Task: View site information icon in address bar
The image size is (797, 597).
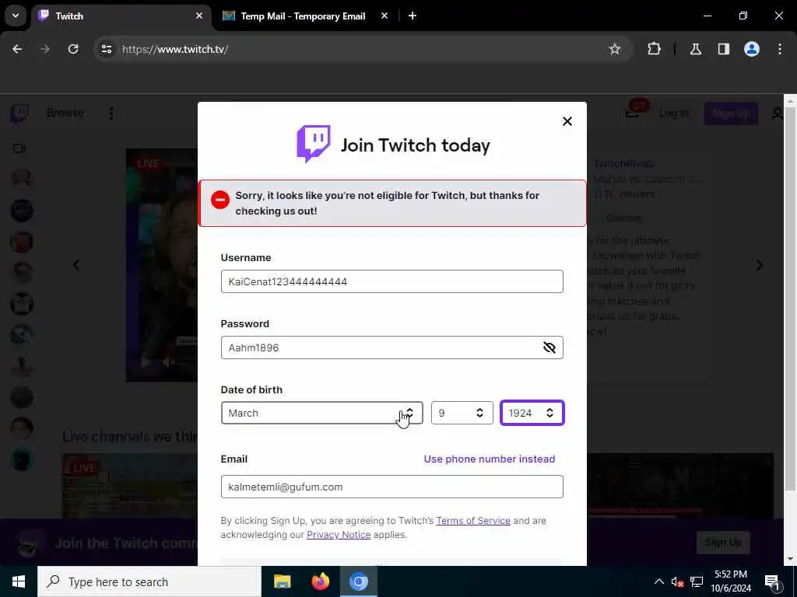Action: coord(106,49)
